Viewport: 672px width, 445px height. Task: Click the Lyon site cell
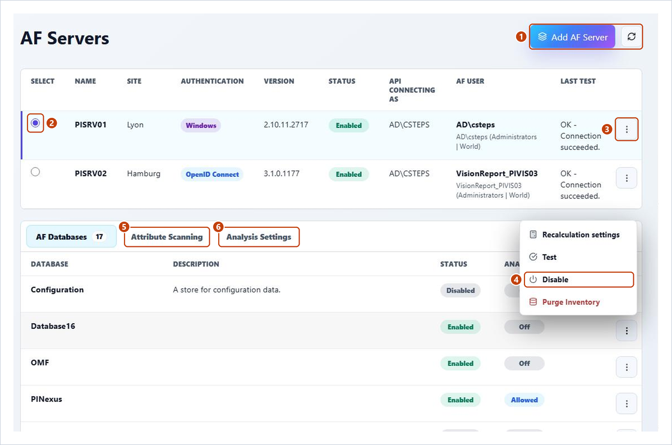pos(135,125)
